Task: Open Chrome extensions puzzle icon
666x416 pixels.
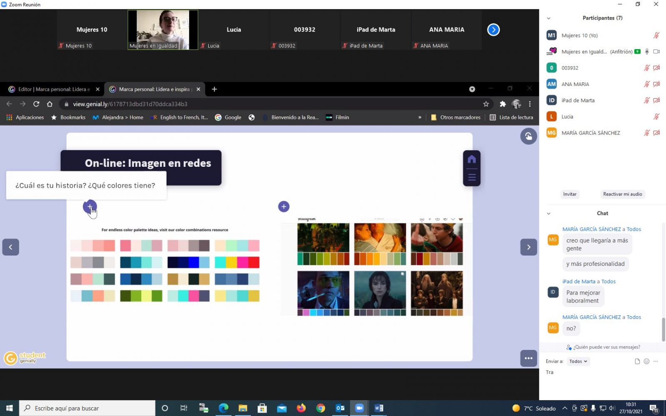Action: [x=502, y=104]
